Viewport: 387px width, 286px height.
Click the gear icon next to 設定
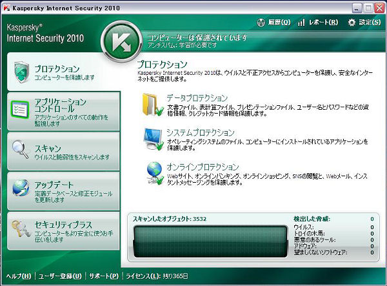352,23
